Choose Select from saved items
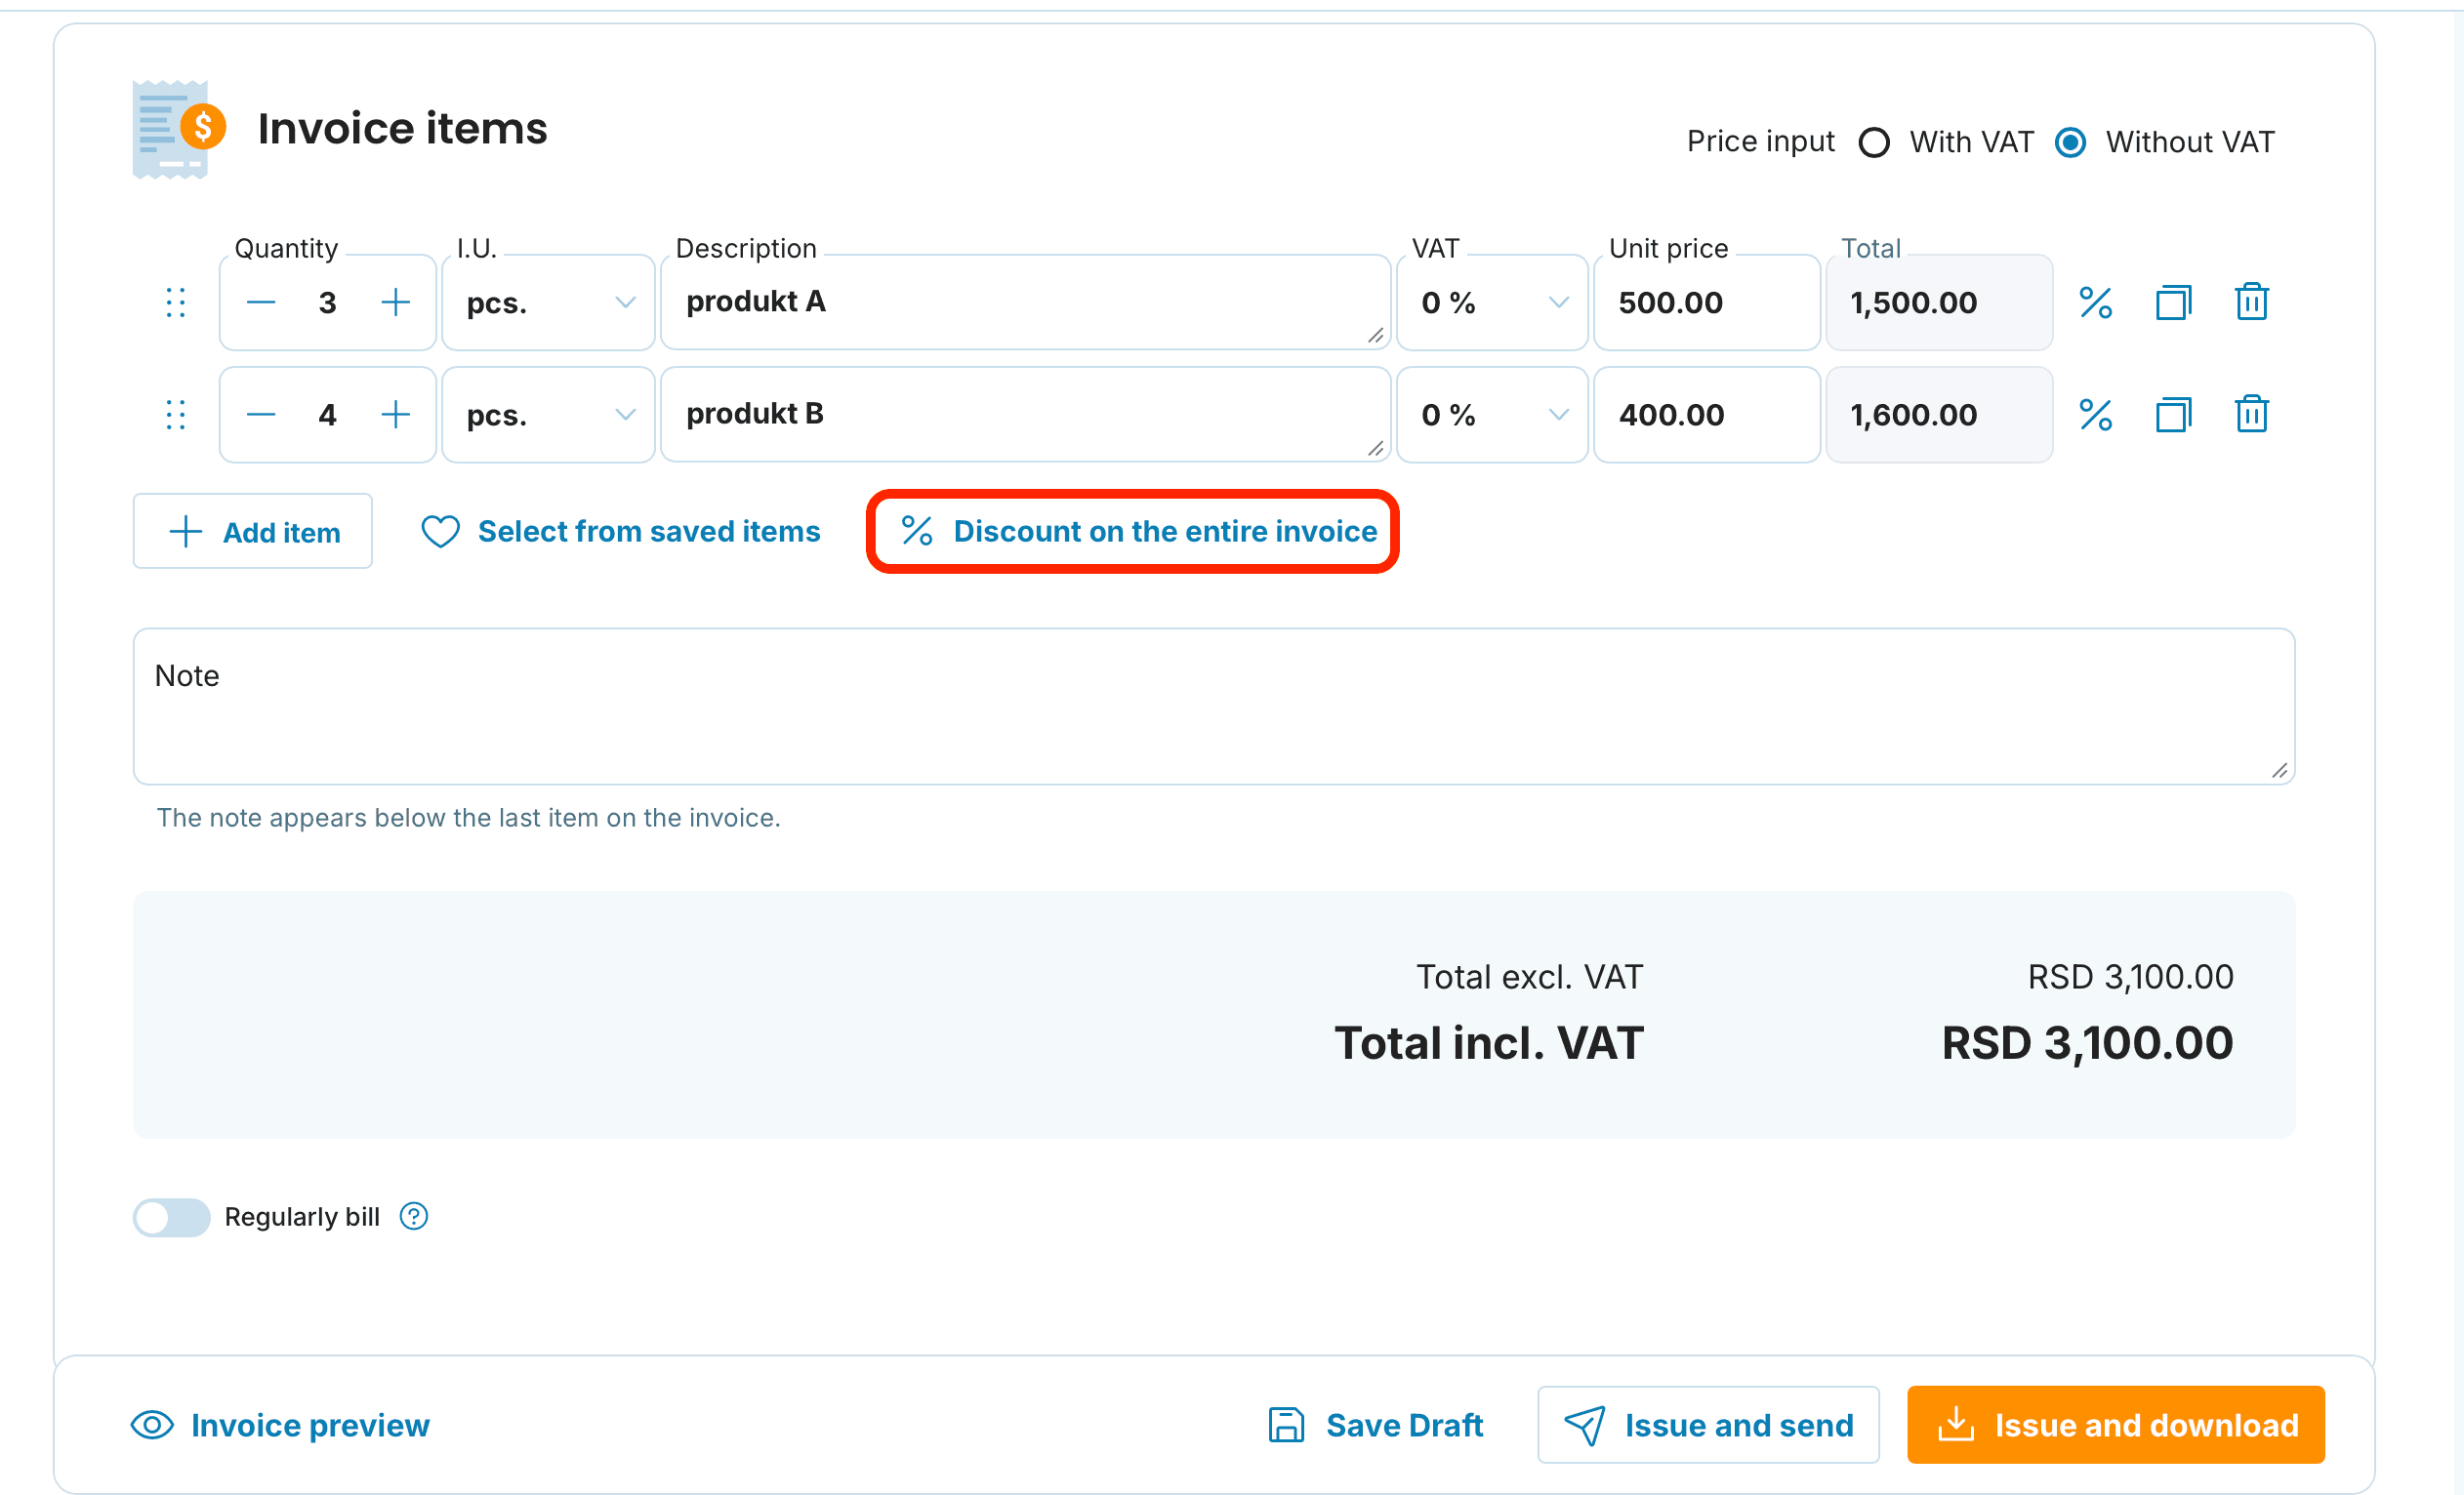Screen dimensions: 2464x1495 (621, 532)
